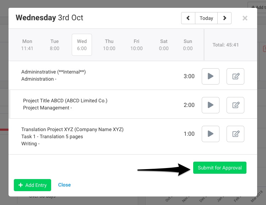Start timer for Administrative Internal entry
The image size is (266, 205).
[x=210, y=76]
